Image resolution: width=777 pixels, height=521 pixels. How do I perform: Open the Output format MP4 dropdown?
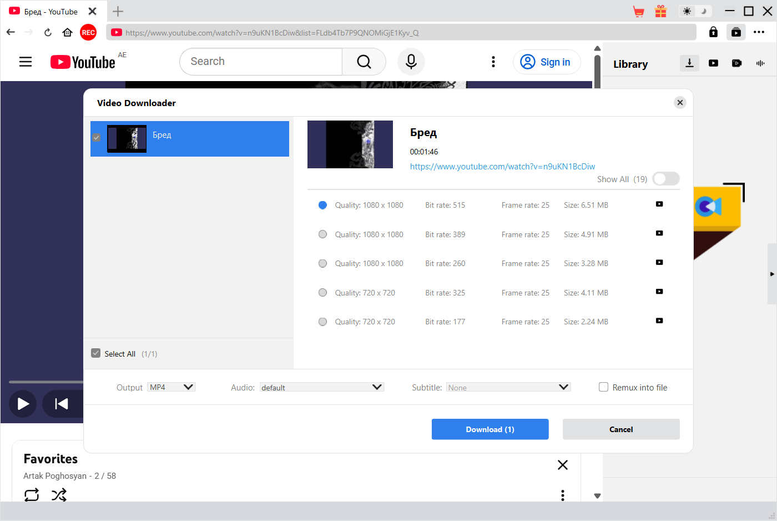tap(171, 387)
